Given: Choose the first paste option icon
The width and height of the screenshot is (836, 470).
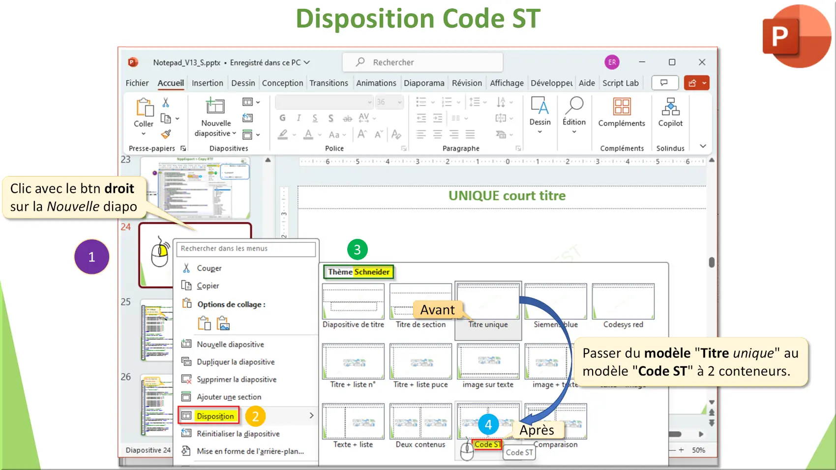Looking at the screenshot, I should pyautogui.click(x=204, y=323).
